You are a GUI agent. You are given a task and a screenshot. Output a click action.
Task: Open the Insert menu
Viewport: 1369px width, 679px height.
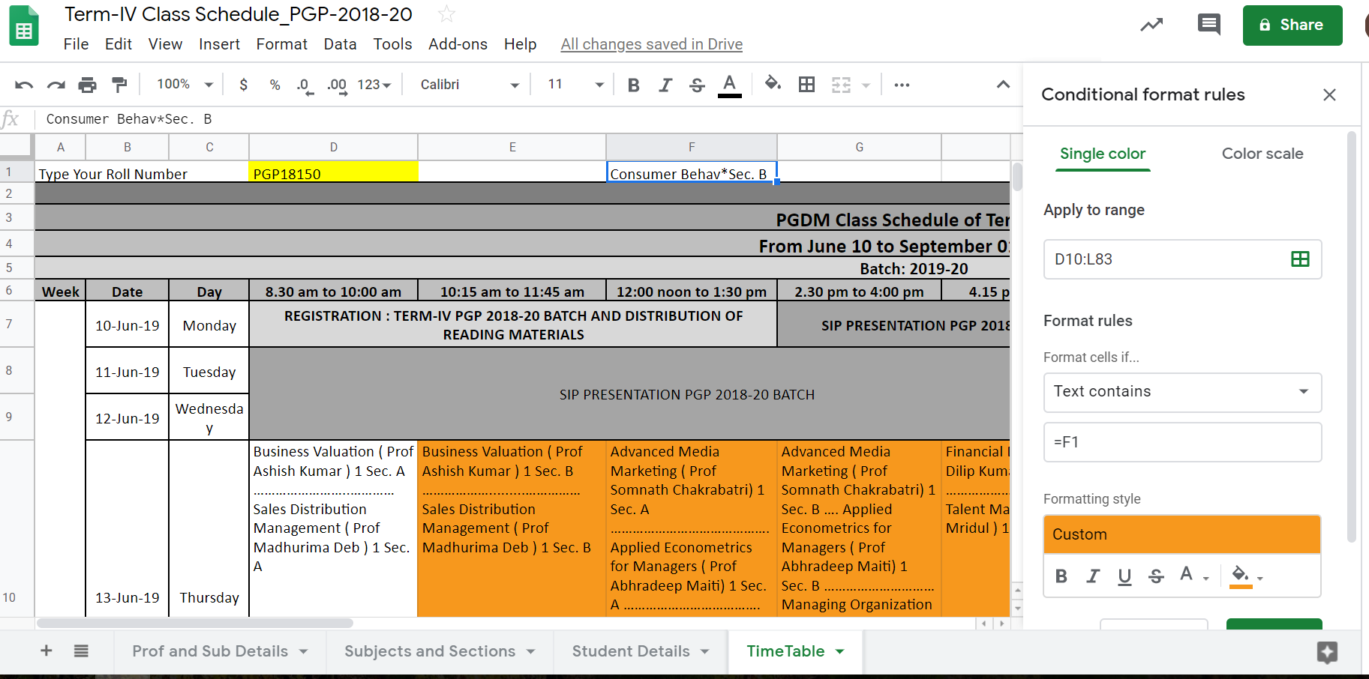pos(219,44)
